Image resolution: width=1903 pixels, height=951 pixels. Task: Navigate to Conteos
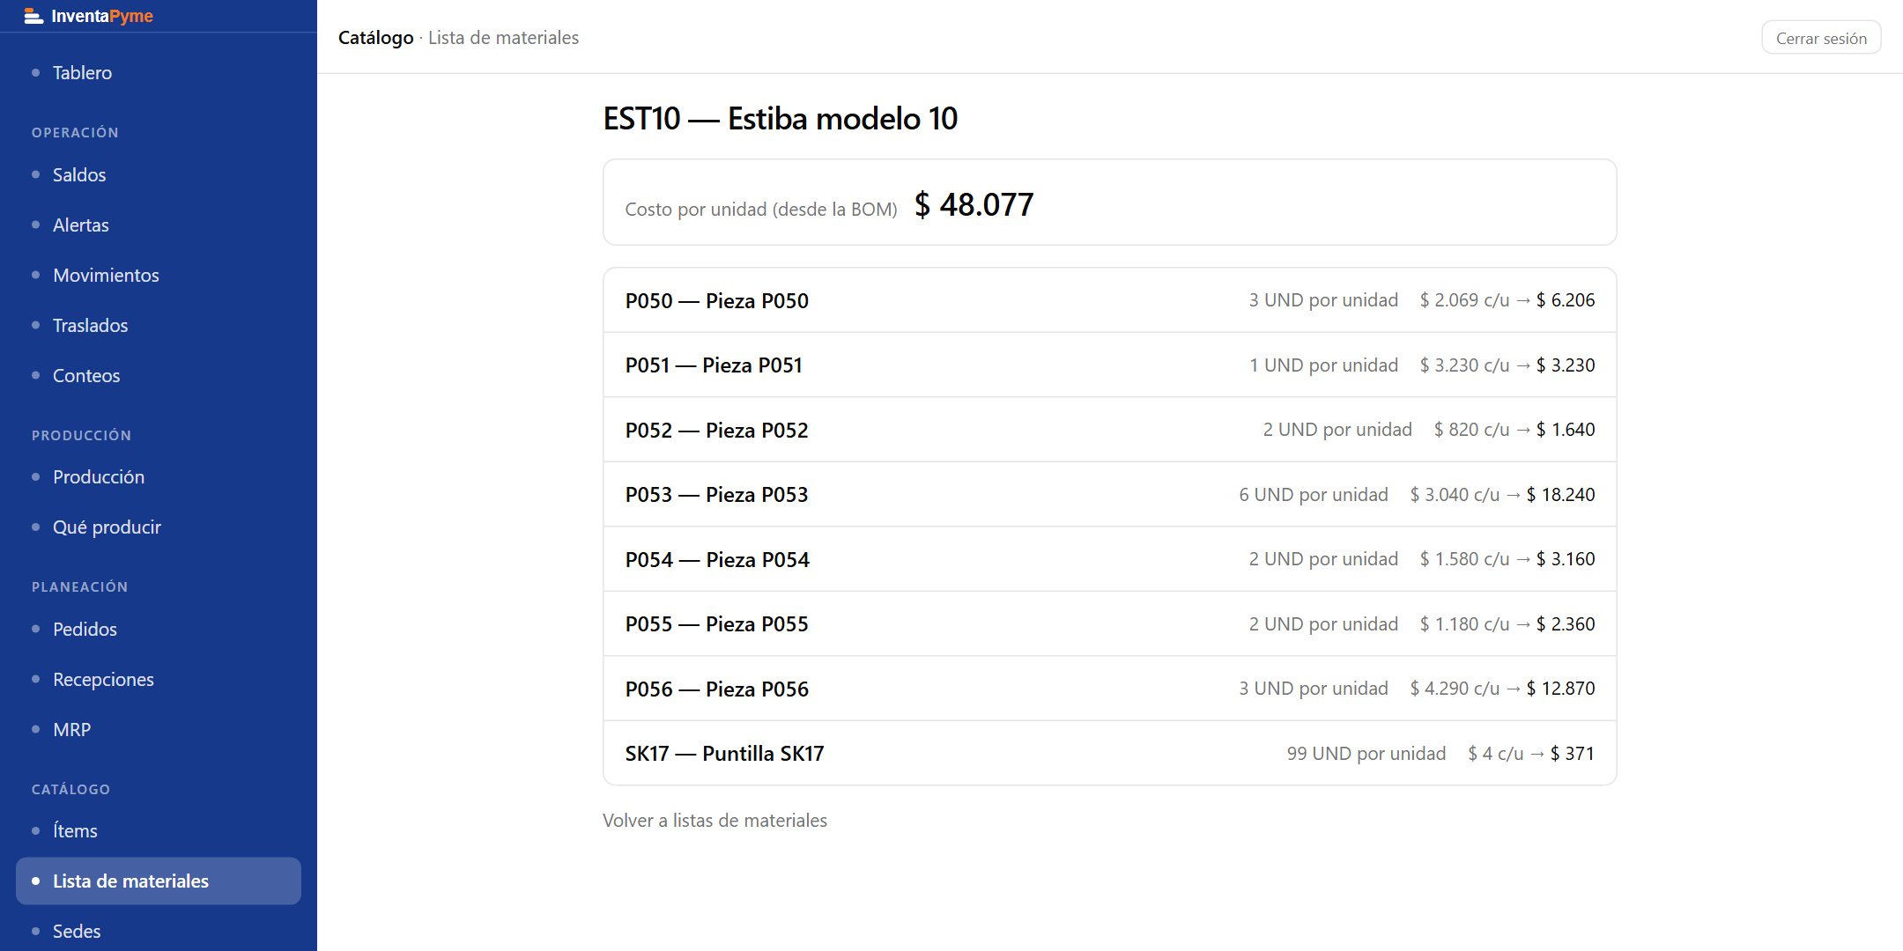click(x=159, y=375)
